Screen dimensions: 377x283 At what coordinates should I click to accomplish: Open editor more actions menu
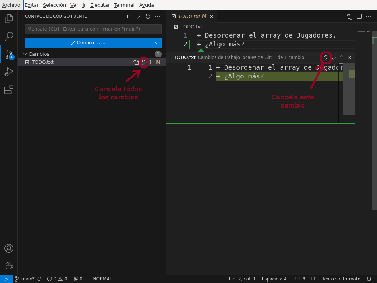(x=369, y=17)
